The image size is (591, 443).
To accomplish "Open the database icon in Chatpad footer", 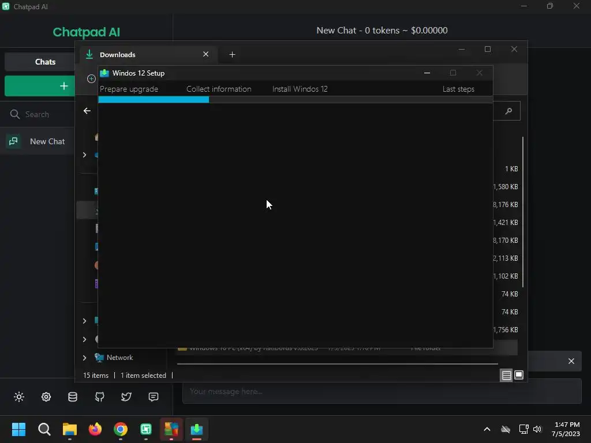I will click(x=73, y=397).
